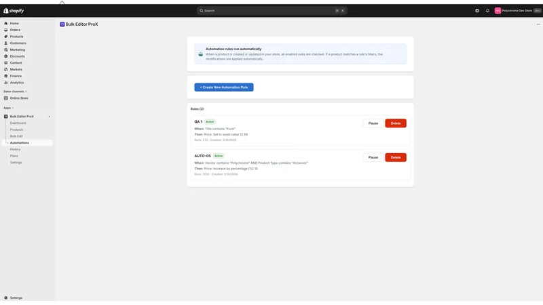543x305 pixels.
Task: Open the History page
Action: click(x=15, y=149)
